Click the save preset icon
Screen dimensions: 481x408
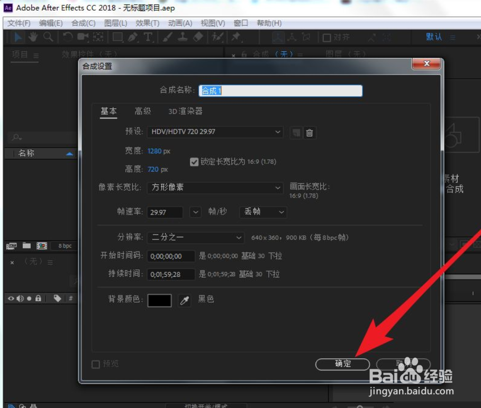(296, 133)
